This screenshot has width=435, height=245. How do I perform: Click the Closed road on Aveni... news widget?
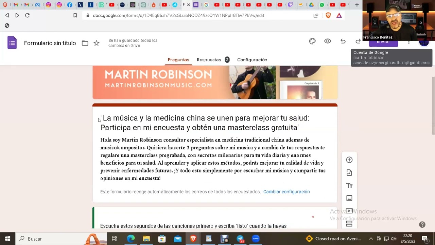[x=333, y=239]
